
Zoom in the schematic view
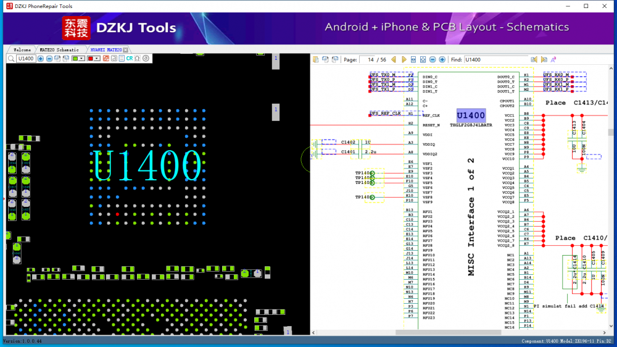(442, 59)
